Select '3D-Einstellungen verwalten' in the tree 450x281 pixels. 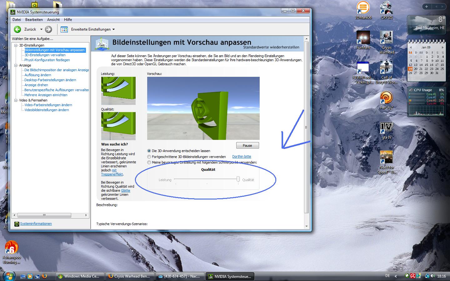coord(45,55)
